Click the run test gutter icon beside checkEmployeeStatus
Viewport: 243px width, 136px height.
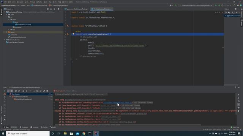[68, 34]
